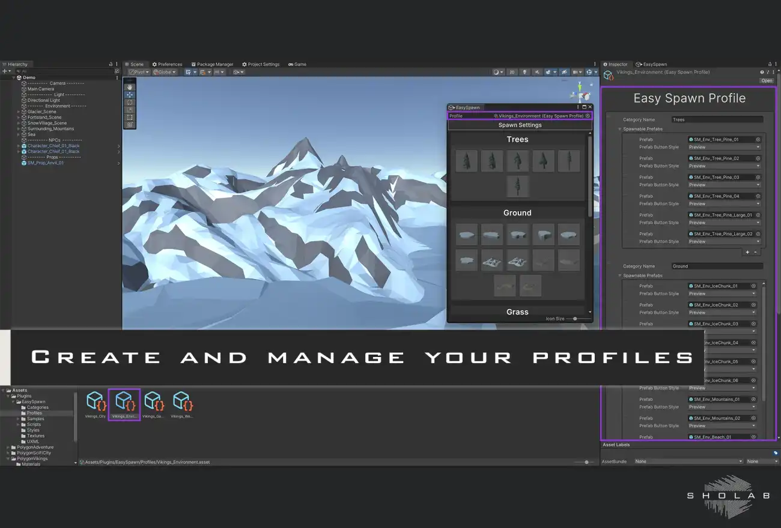Click the Open button in Inspector
Viewport: 781px width, 528px height.
click(x=767, y=80)
